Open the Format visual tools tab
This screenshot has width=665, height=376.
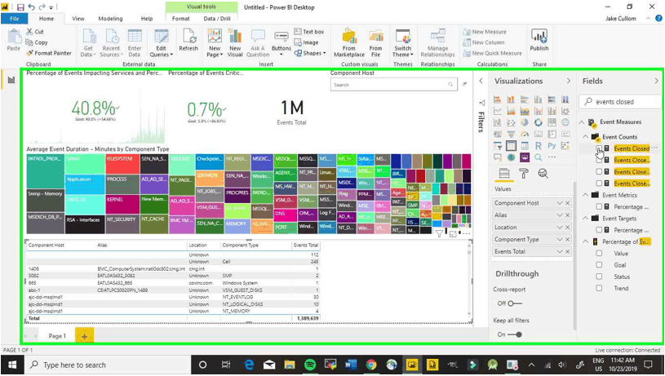coord(181,19)
